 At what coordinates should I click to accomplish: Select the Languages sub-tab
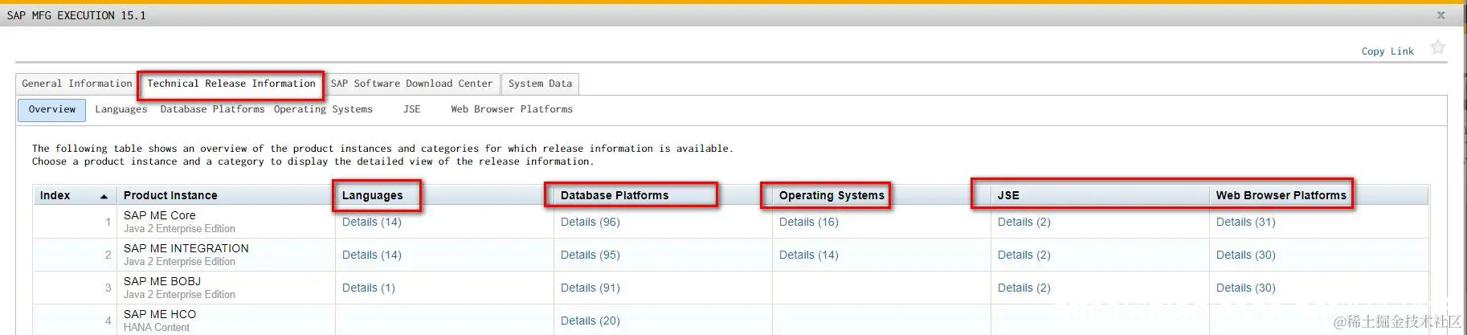click(121, 109)
